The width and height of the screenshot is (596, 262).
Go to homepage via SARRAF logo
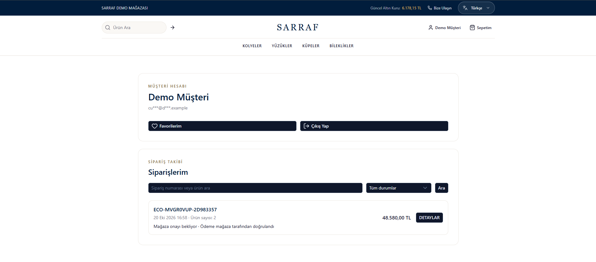click(x=298, y=28)
